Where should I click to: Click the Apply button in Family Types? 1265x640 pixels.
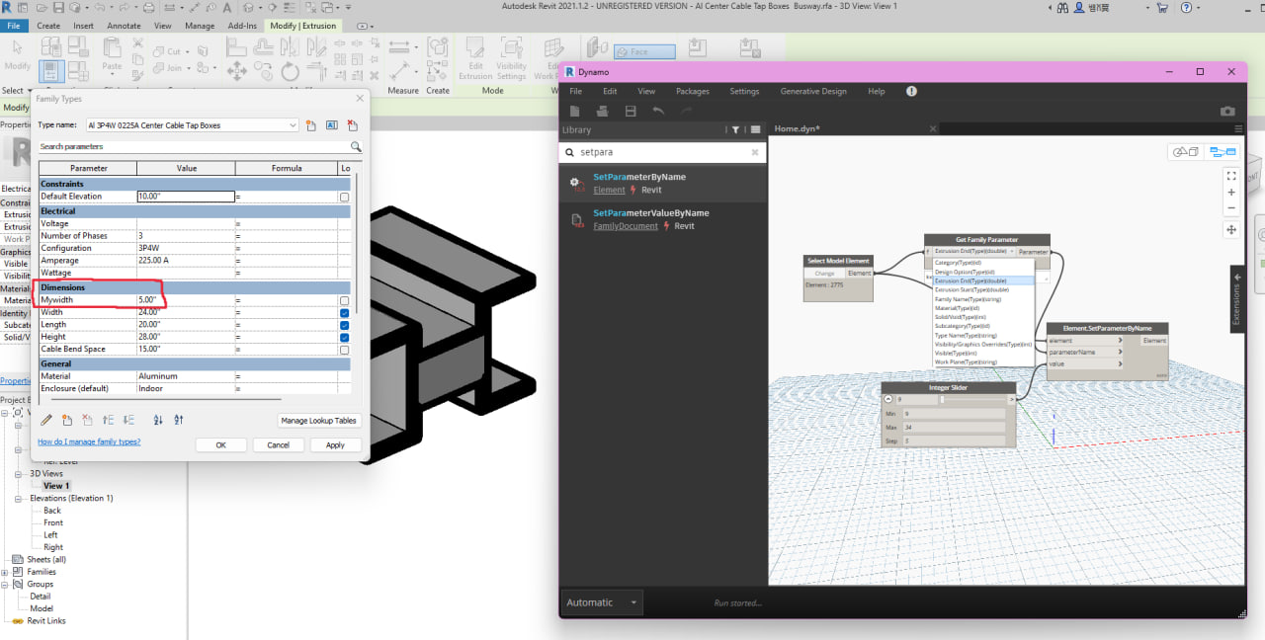coord(335,444)
